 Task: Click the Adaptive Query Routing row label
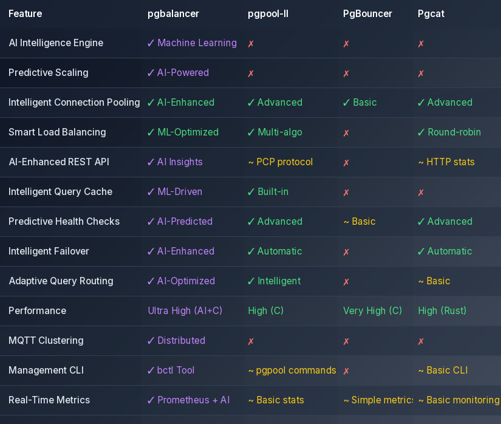pos(61,281)
